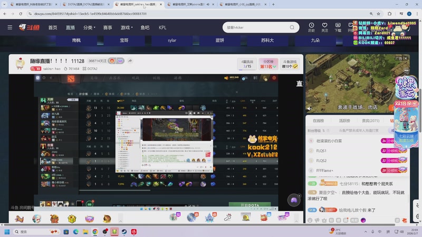Click the Douyu logo
Image resolution: width=422 pixels, height=237 pixels.
coord(29,27)
